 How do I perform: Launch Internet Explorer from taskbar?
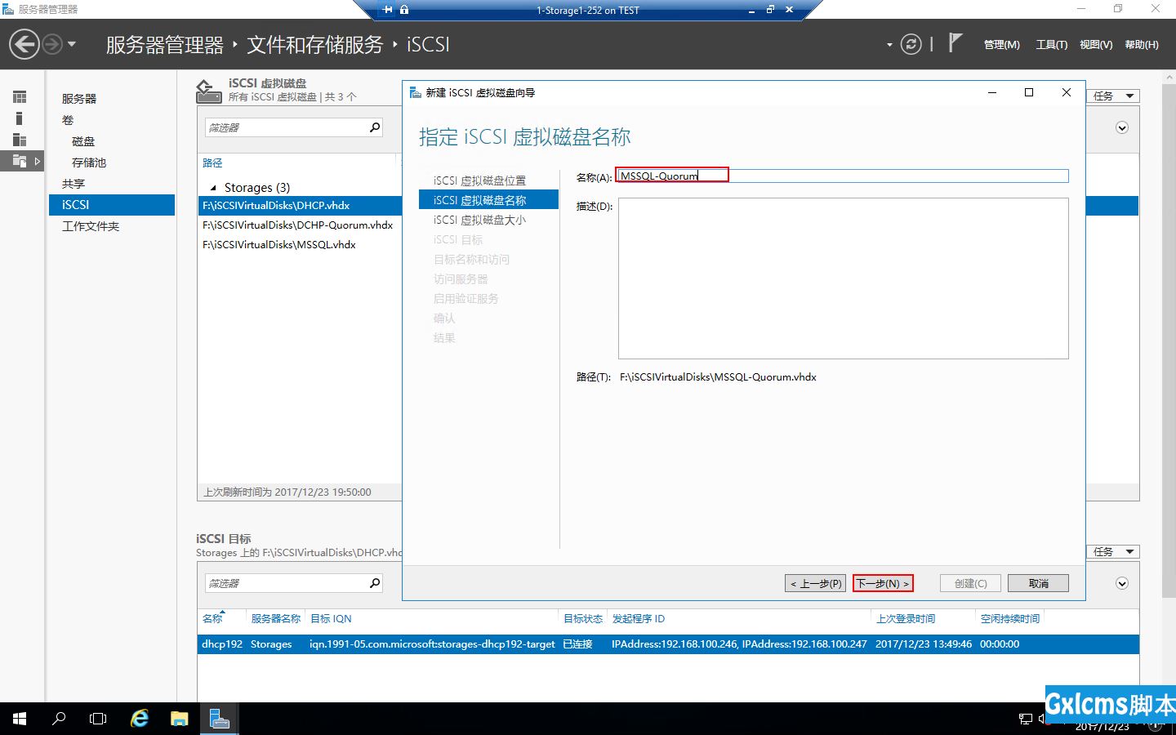140,719
